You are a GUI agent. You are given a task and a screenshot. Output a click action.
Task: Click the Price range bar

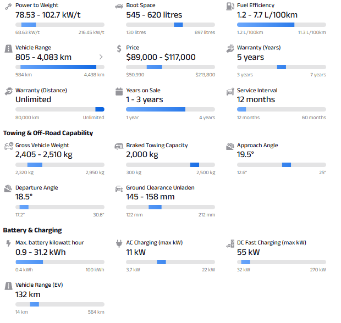point(170,67)
